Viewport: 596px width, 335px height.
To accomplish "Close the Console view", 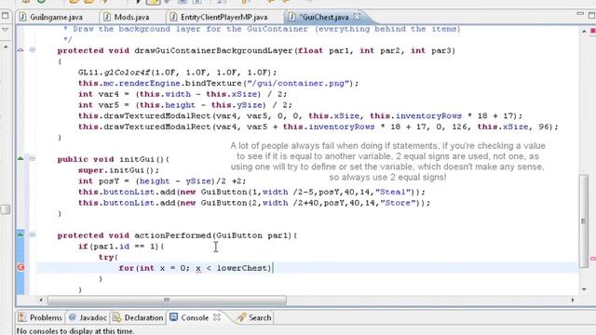I will 217,316.
